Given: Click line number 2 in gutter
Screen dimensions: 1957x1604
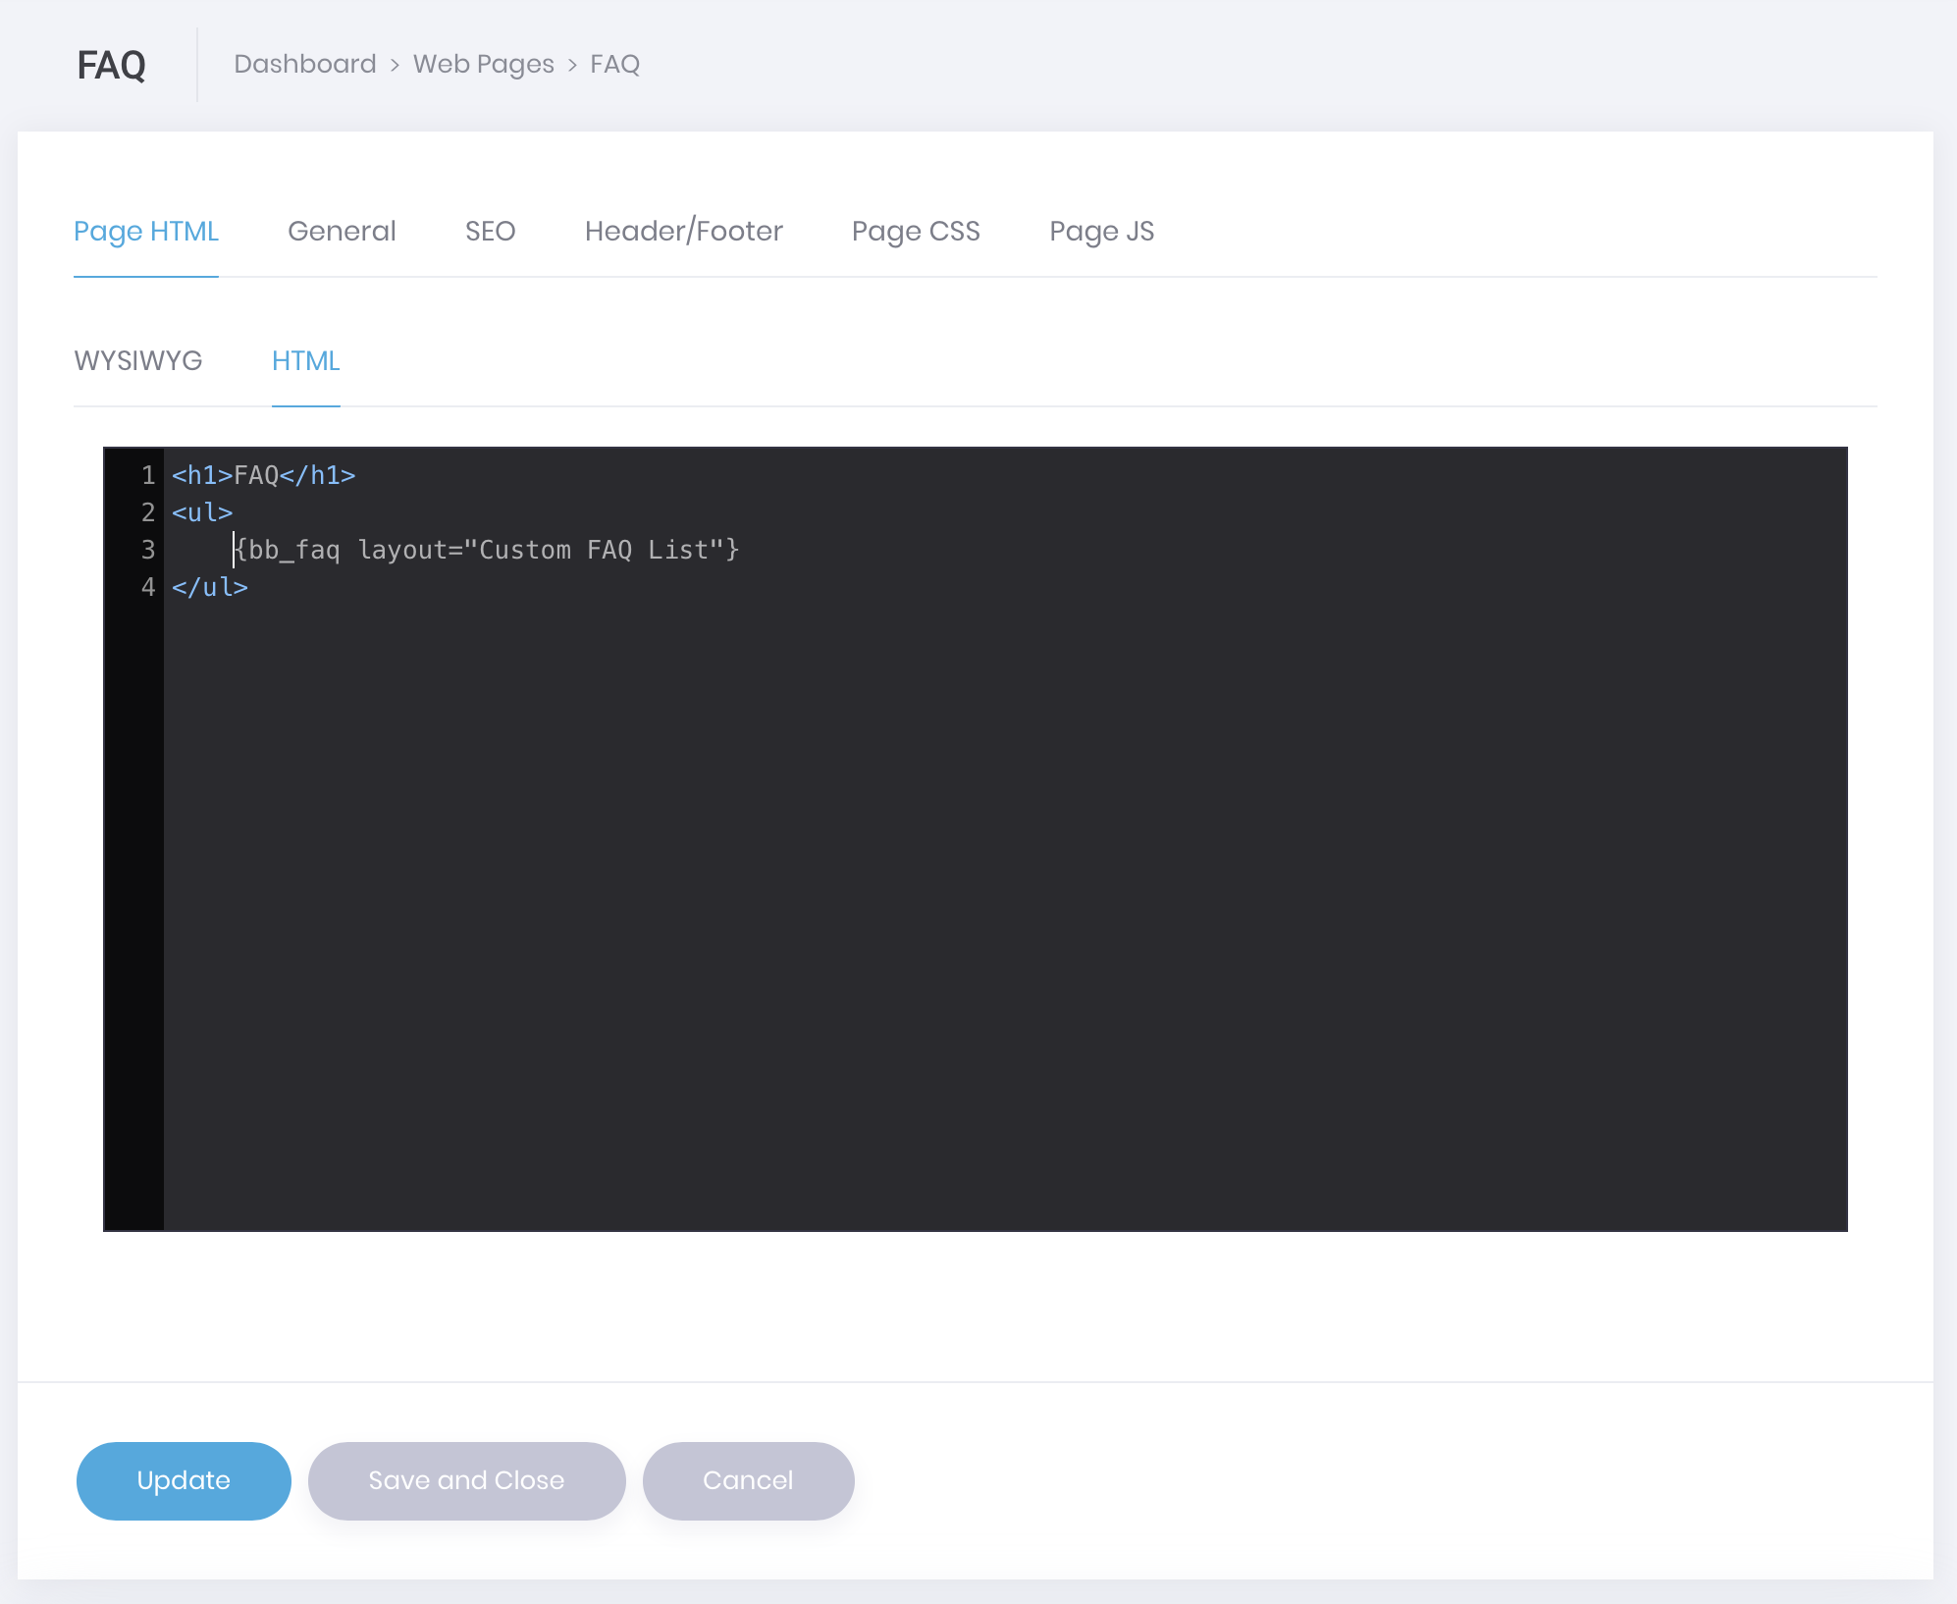Looking at the screenshot, I should pyautogui.click(x=148, y=512).
